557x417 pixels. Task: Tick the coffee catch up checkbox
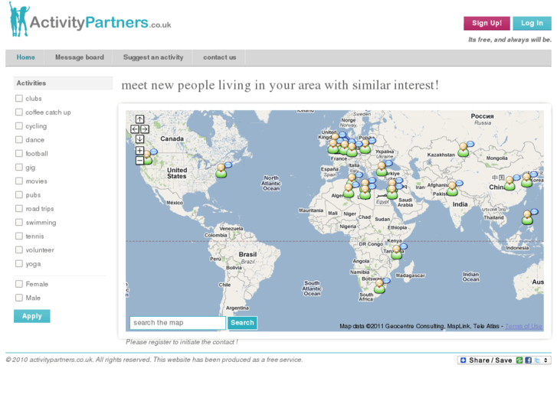coord(19,112)
